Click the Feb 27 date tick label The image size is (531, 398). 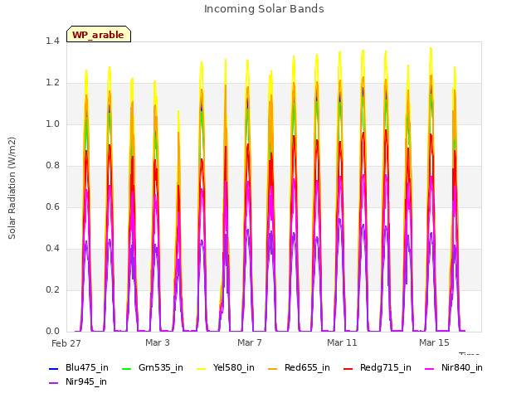click(66, 343)
